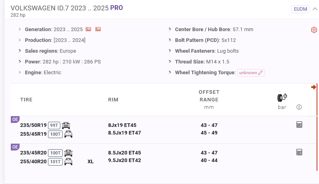This screenshot has width=319, height=184.
Task: Click the 101T load index badge
Action: tap(55, 162)
